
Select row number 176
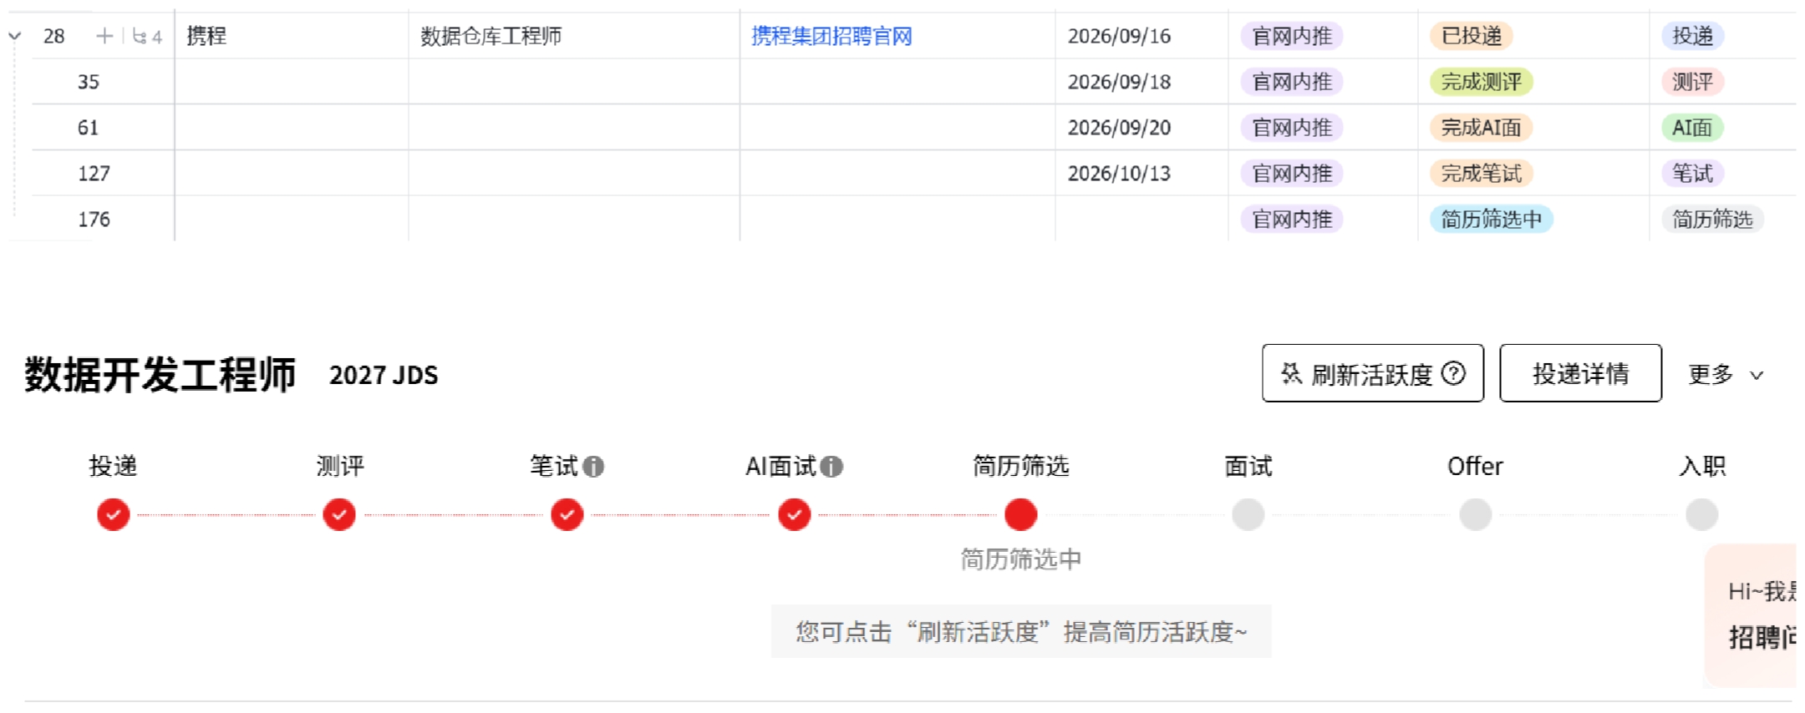coord(94,220)
